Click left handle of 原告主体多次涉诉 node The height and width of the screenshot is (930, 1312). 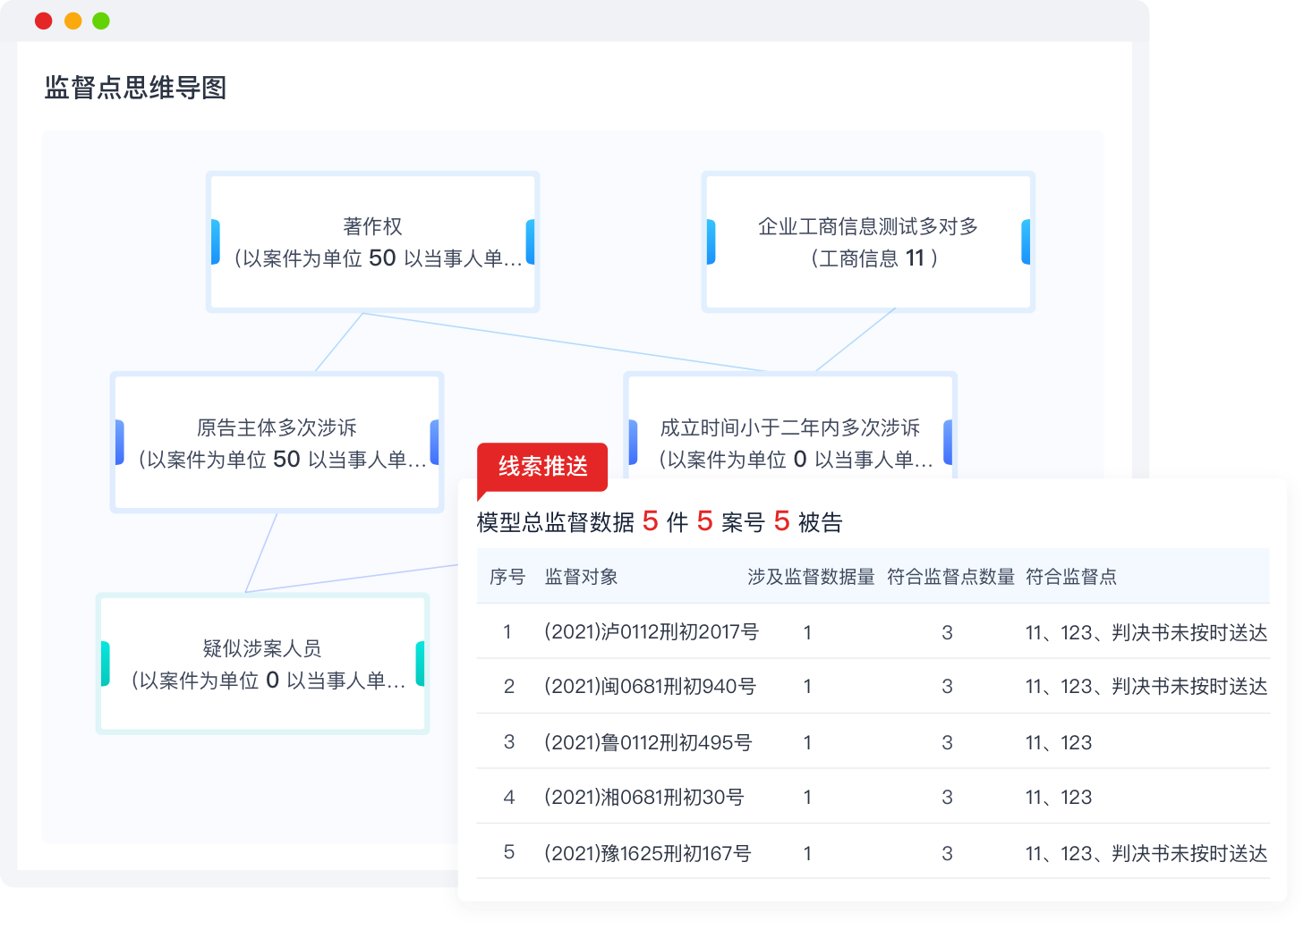pos(119,443)
